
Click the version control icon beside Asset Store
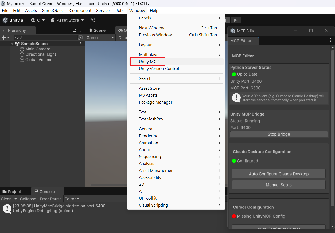click(x=93, y=20)
